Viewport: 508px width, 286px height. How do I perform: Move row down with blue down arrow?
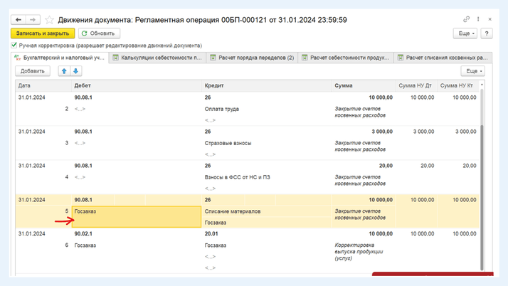pyautogui.click(x=76, y=71)
